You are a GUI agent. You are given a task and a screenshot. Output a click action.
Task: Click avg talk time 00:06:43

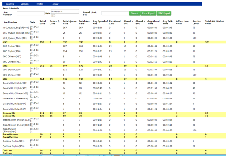167,28
